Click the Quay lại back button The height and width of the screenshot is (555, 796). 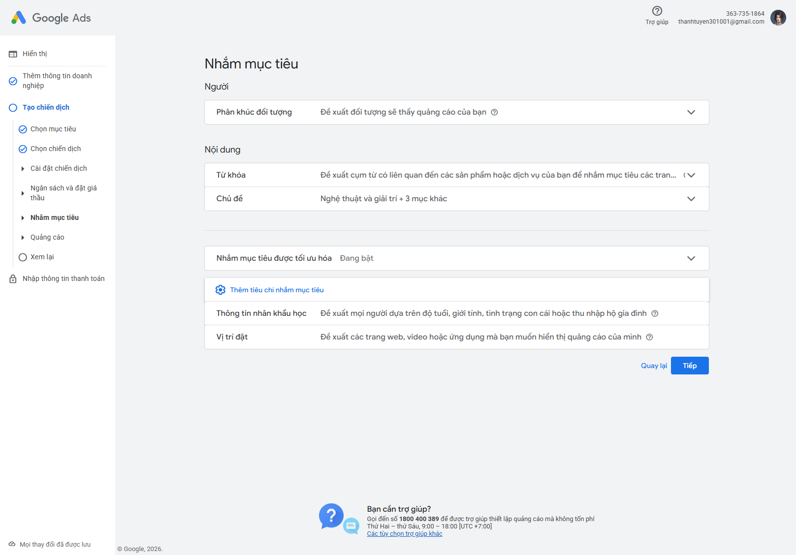pos(654,366)
